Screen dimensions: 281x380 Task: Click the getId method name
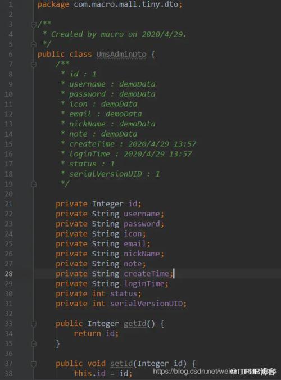click(135, 324)
